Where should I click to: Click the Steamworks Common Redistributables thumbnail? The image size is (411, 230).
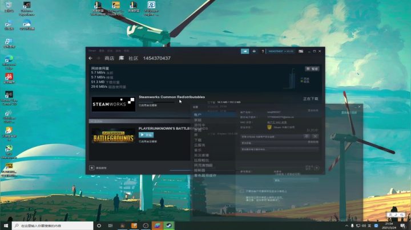click(113, 104)
